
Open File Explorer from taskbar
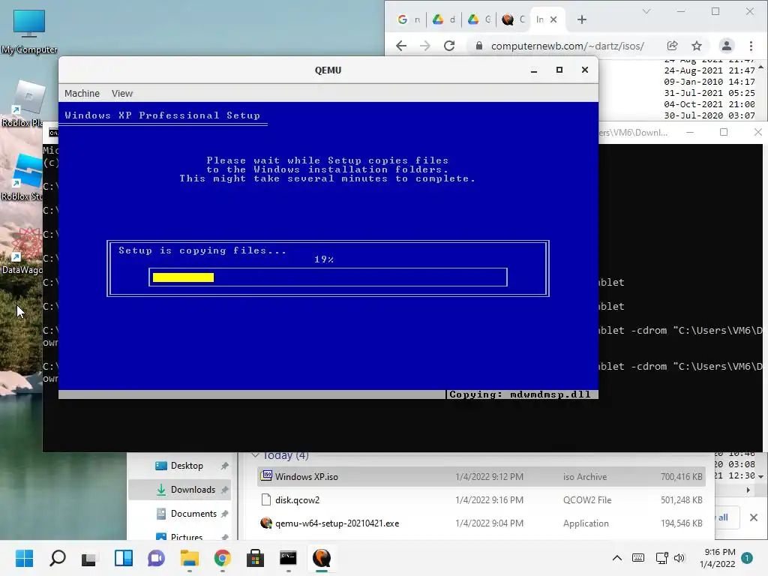(x=190, y=558)
